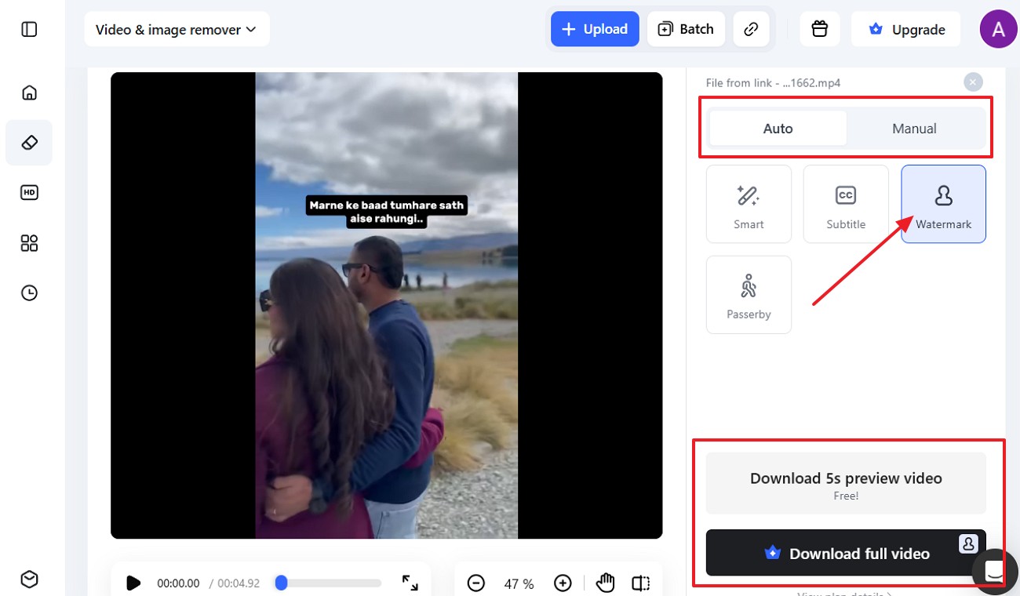Click Download full video
Image resolution: width=1020 pixels, height=596 pixels.
coord(846,553)
